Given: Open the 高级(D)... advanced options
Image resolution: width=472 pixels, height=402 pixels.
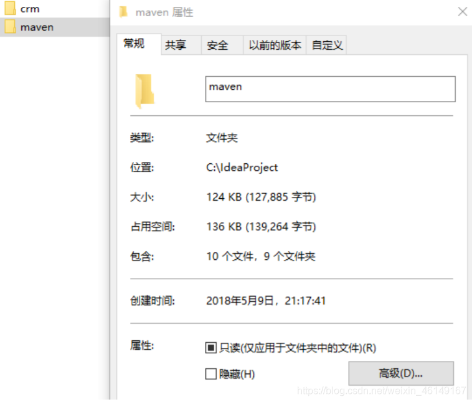Looking at the screenshot, I should (x=401, y=373).
